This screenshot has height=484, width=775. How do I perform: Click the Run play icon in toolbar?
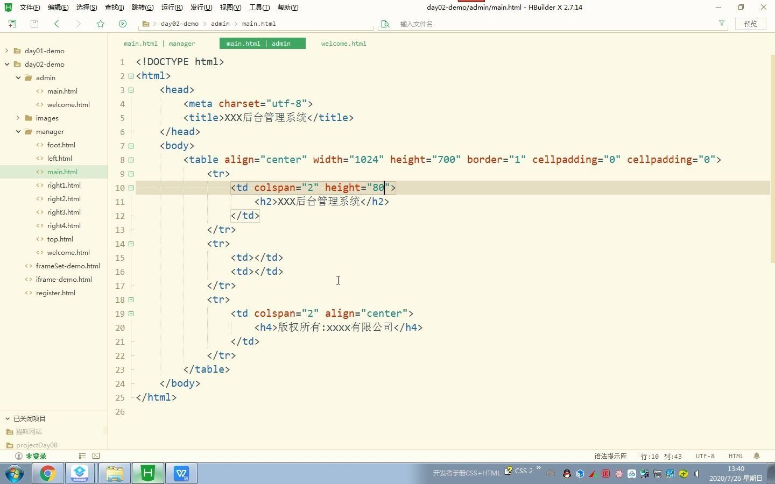[123, 24]
